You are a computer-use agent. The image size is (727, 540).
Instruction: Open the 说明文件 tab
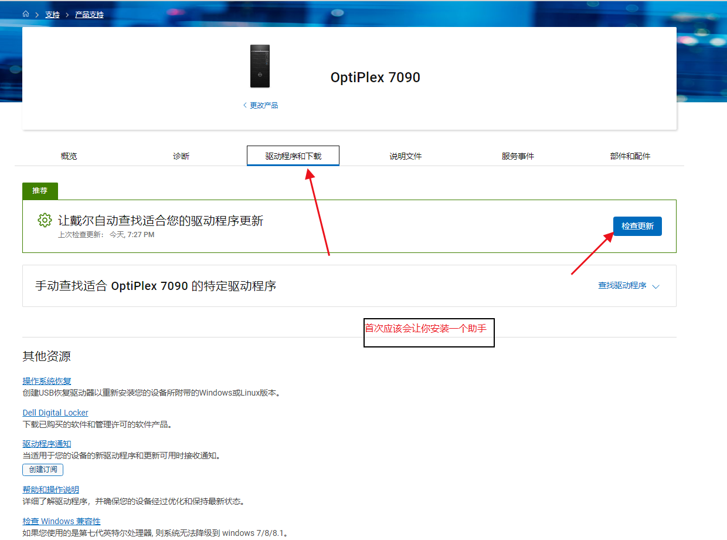[x=406, y=156]
